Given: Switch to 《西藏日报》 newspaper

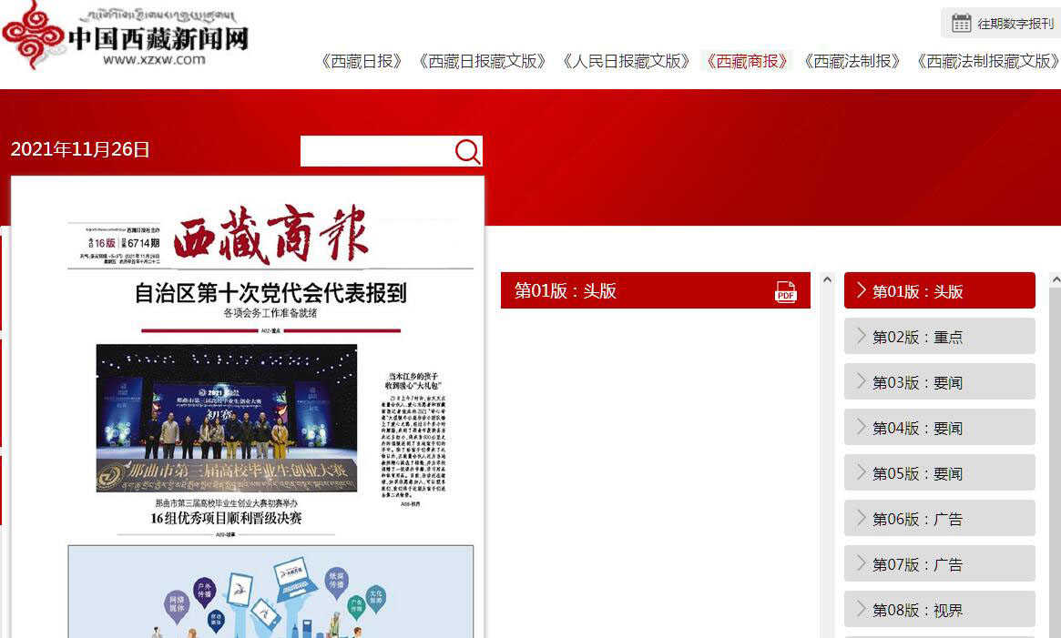Looking at the screenshot, I should tap(362, 61).
